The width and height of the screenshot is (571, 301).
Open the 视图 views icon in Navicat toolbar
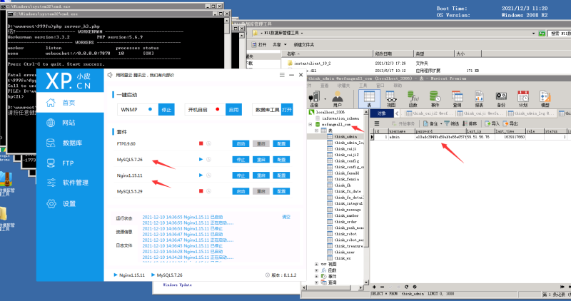(391, 99)
